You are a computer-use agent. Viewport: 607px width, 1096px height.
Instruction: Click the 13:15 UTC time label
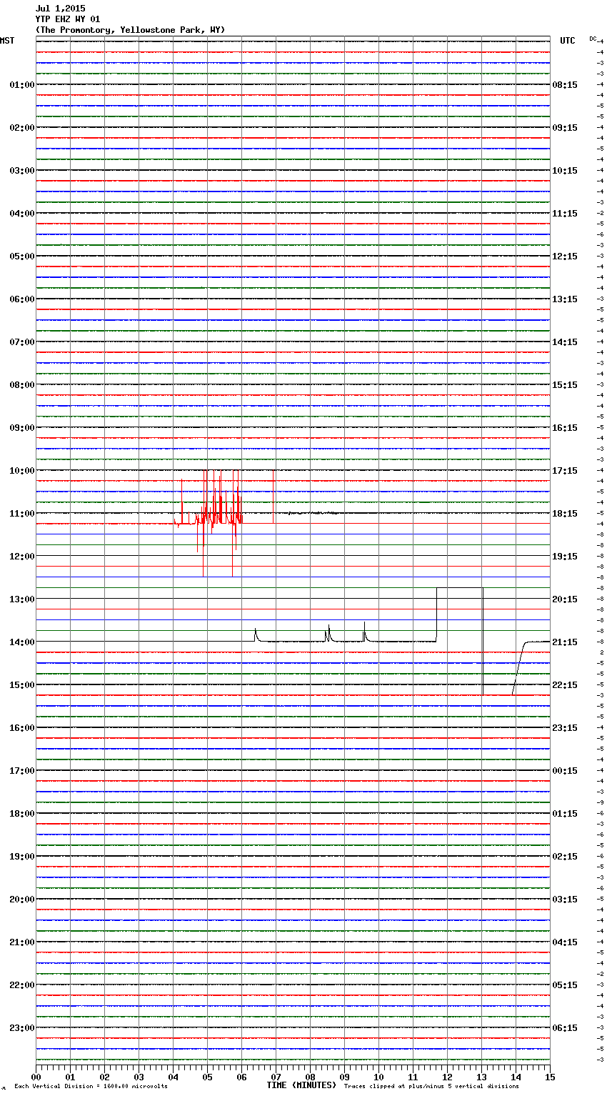coord(565,299)
